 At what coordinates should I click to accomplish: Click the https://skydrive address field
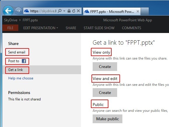pos(43,11)
